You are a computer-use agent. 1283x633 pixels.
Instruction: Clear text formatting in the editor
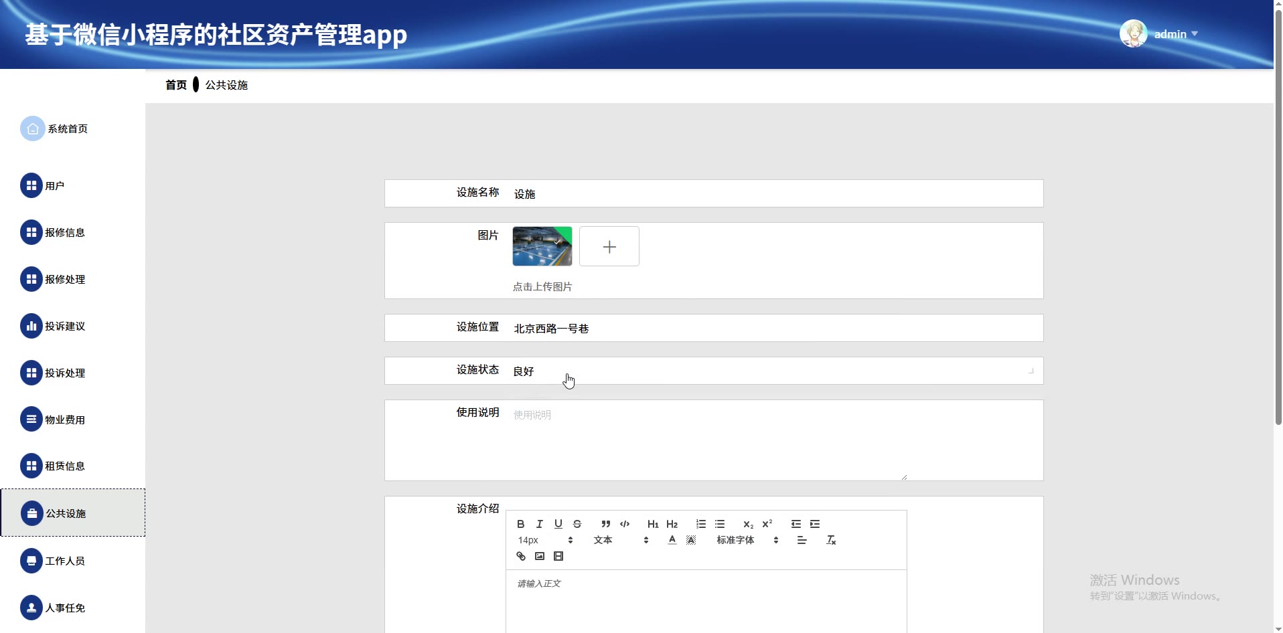tap(831, 540)
